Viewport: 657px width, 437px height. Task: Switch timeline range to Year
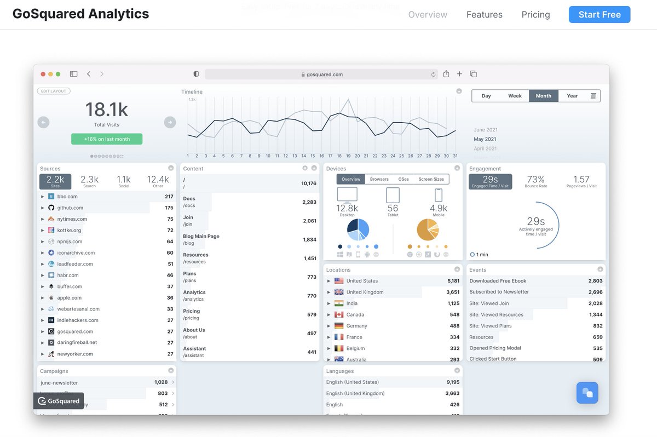point(572,96)
